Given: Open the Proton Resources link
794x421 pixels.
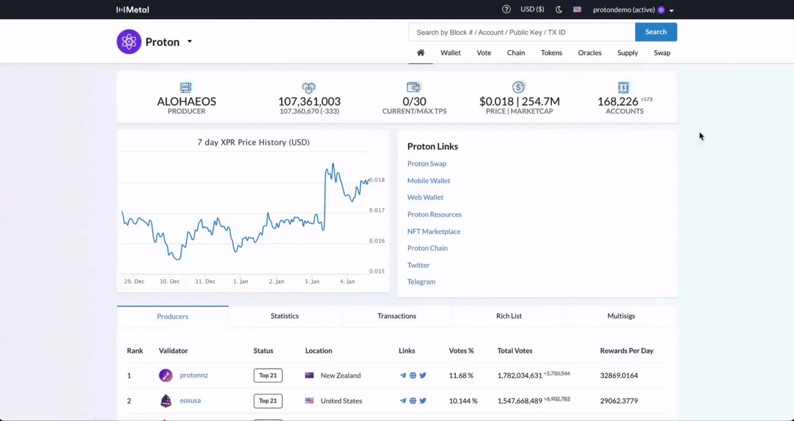Looking at the screenshot, I should (434, 214).
